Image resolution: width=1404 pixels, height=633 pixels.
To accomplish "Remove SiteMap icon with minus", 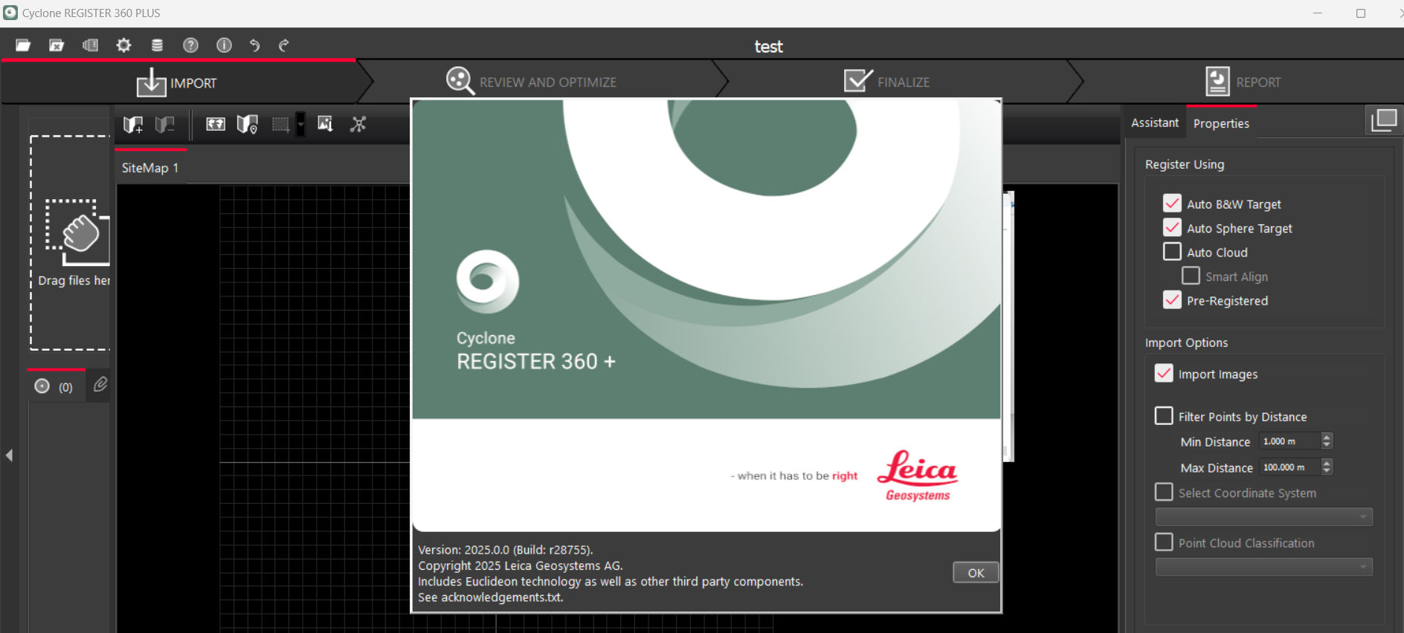I will (164, 125).
